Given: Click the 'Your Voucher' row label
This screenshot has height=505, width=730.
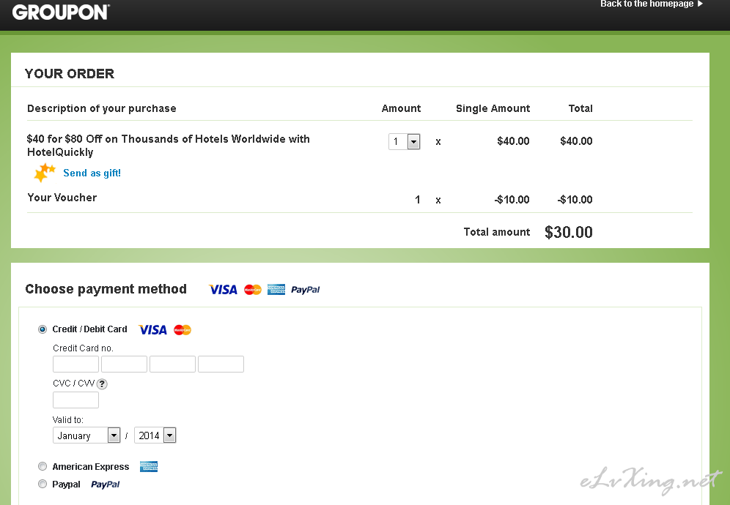Looking at the screenshot, I should click(62, 198).
